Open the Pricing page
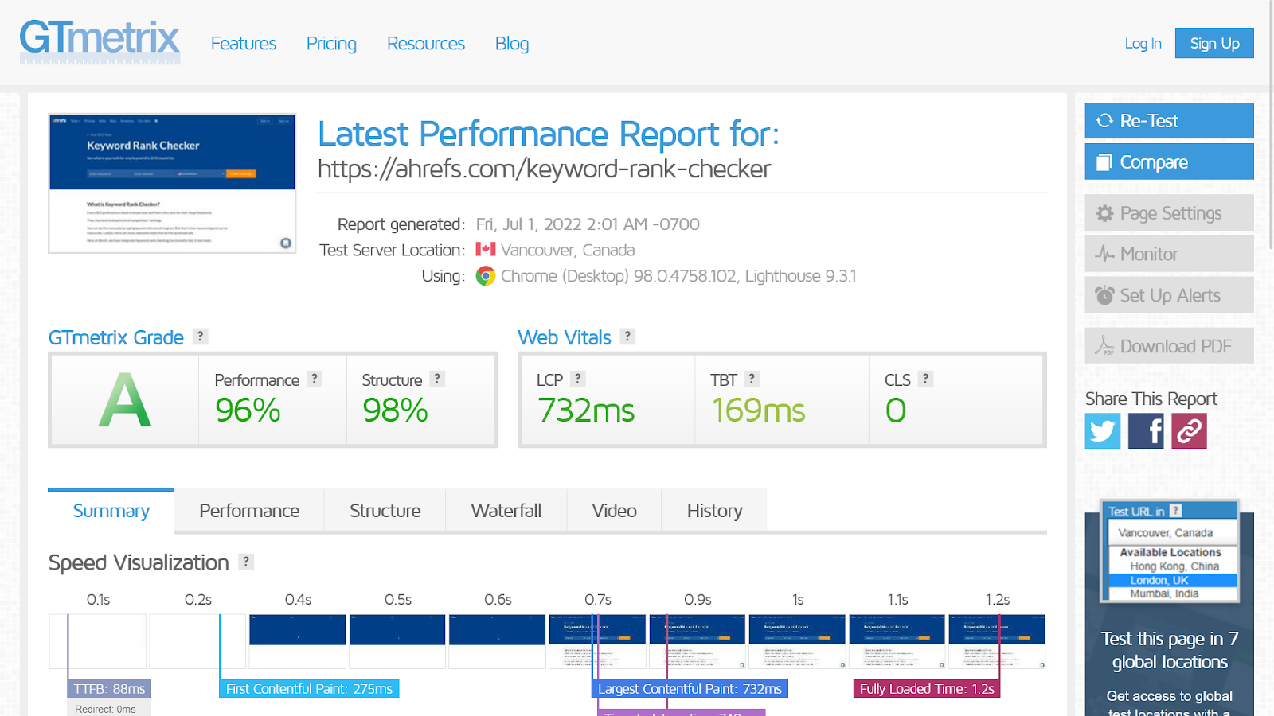This screenshot has width=1274, height=716. click(x=331, y=44)
